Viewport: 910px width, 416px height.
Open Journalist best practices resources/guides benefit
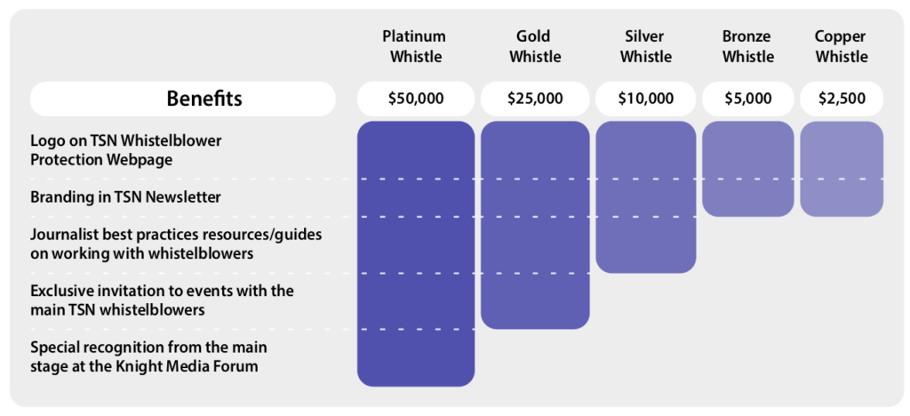tap(176, 244)
